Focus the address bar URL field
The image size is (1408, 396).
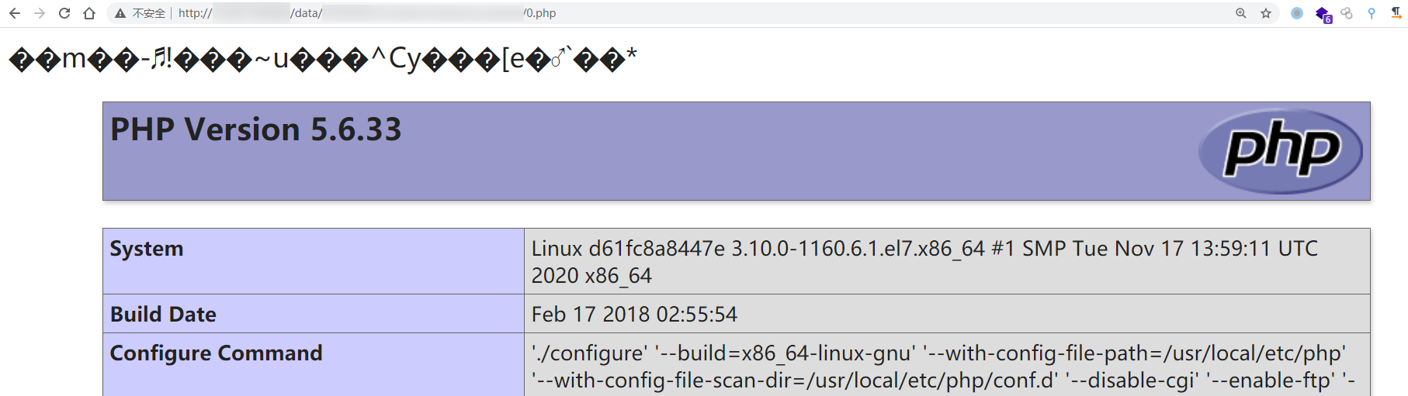coord(699,13)
